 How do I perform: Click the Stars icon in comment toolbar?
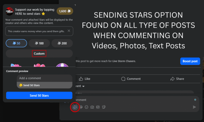pos(75,107)
